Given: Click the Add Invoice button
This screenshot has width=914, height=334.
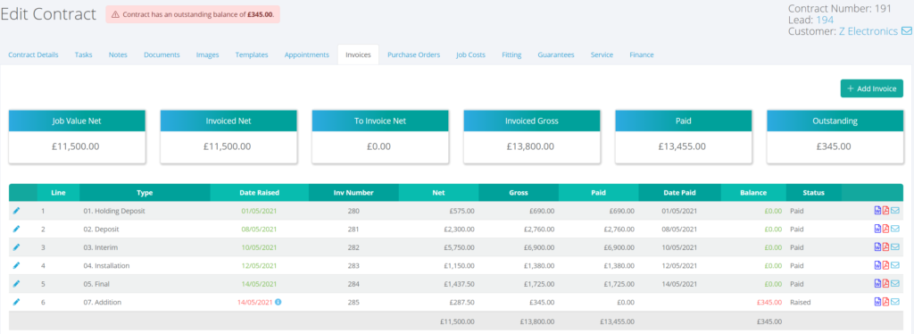Looking at the screenshot, I should pyautogui.click(x=871, y=88).
